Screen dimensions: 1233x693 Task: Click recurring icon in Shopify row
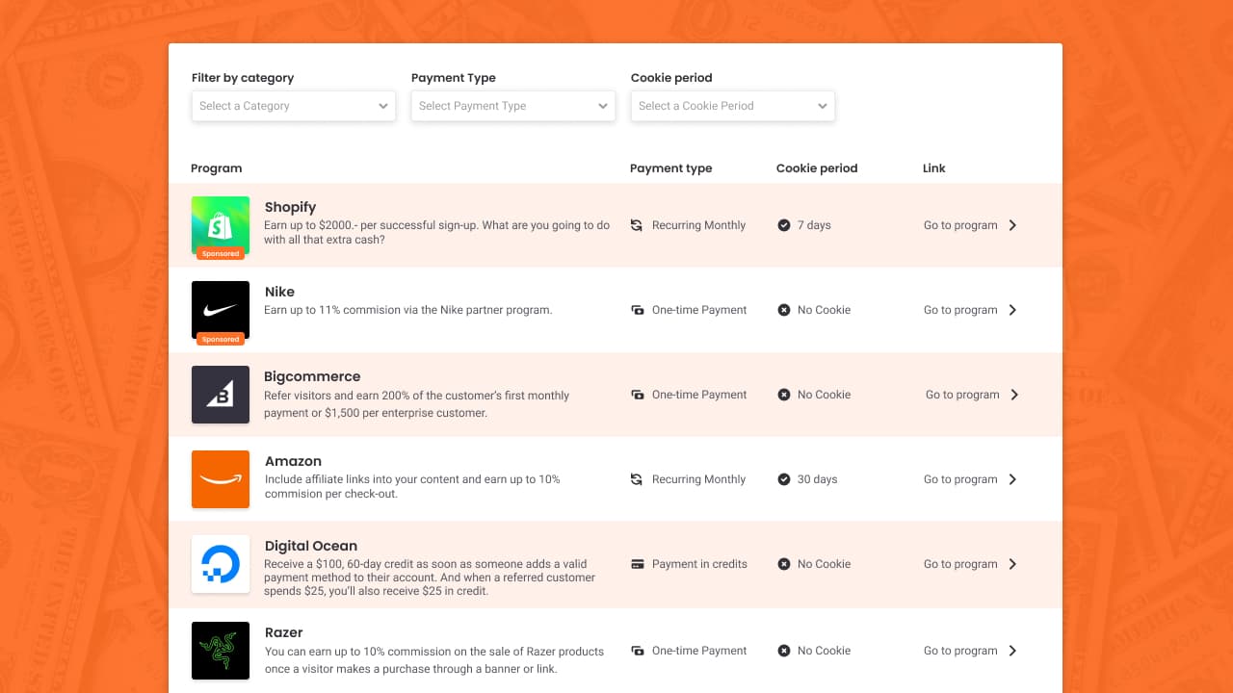(x=637, y=225)
